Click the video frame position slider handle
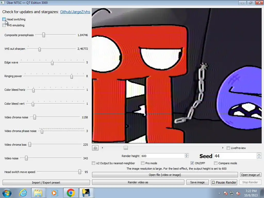 126,148
